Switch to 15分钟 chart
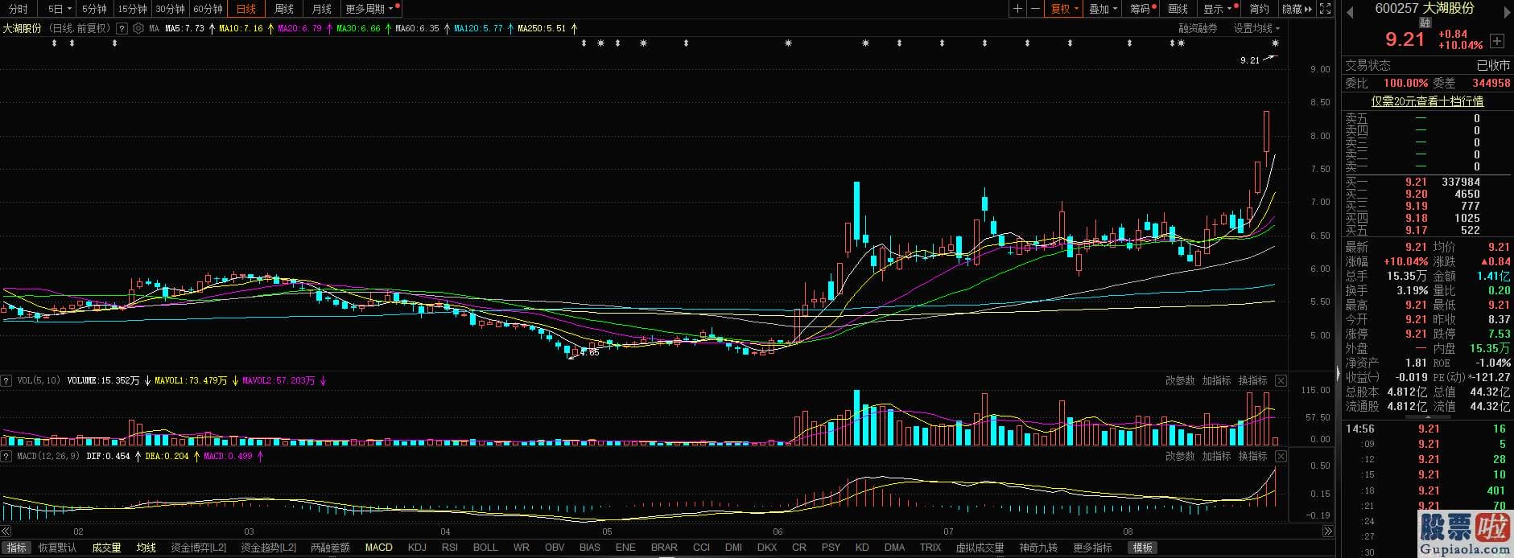The image size is (1514, 558). (132, 9)
